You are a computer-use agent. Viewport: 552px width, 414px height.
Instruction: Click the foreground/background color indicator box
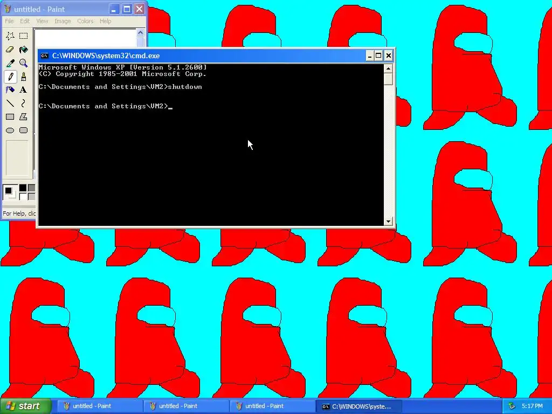pyautogui.click(x=10, y=192)
